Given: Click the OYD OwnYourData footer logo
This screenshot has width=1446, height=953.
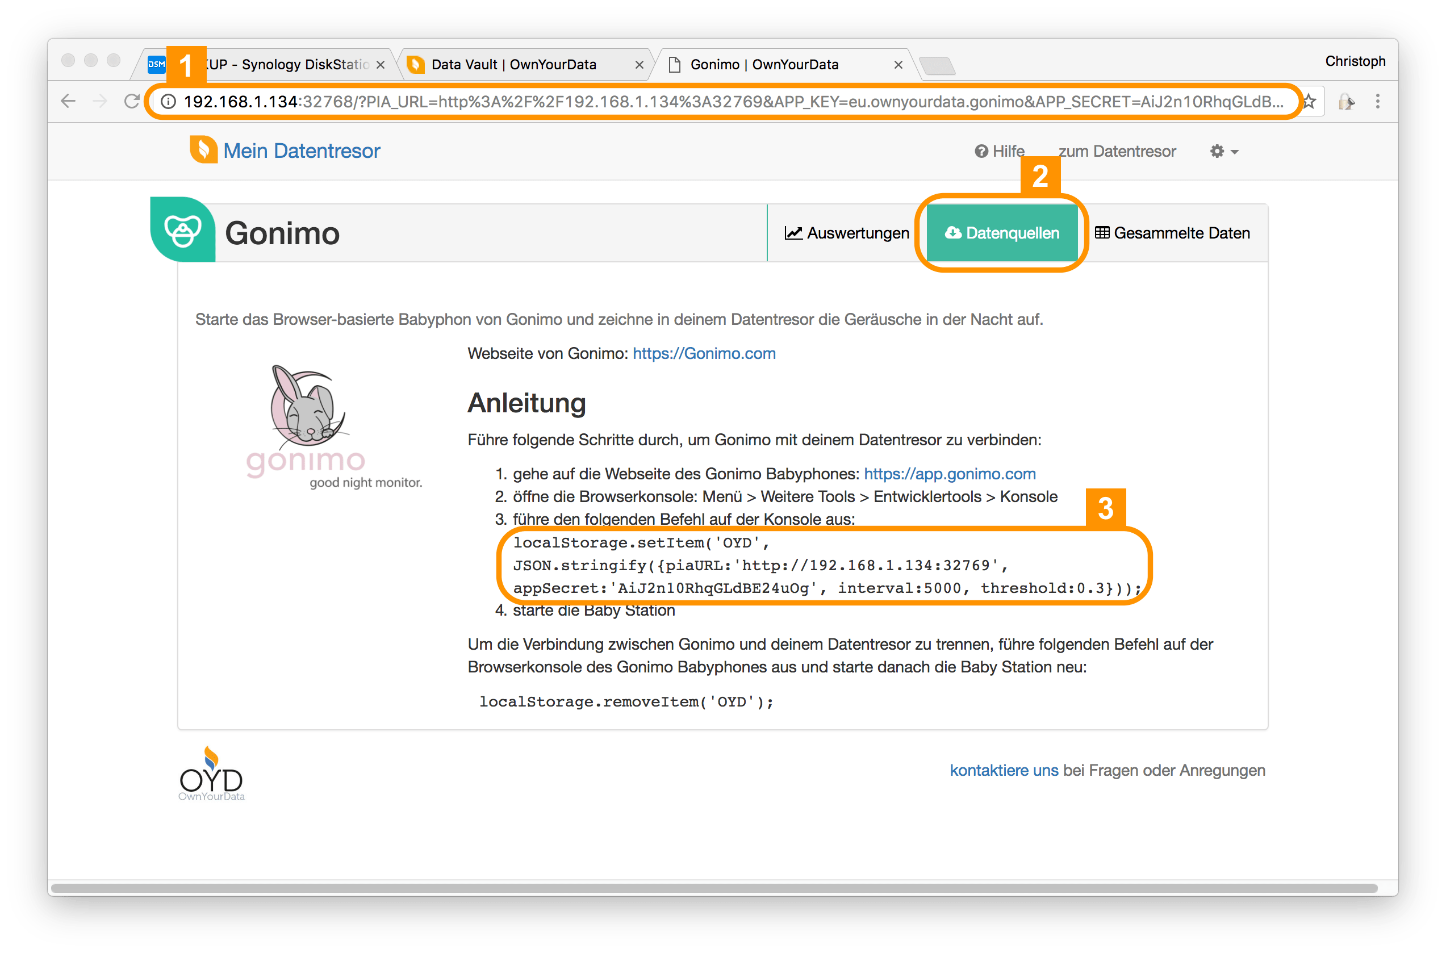Looking at the screenshot, I should tap(211, 774).
